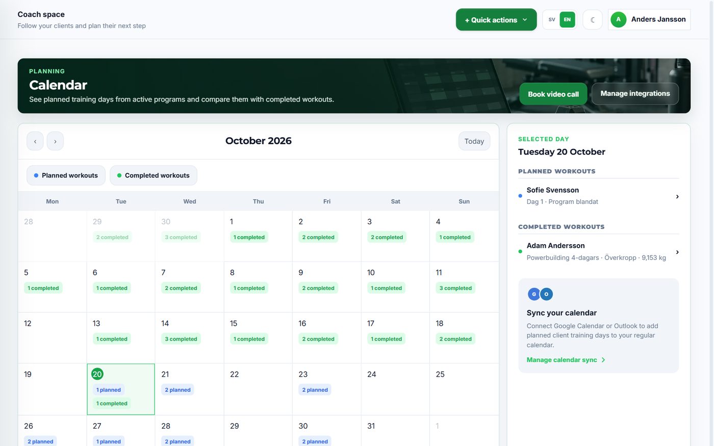
Task: Jump to Today in calendar
Action: [474, 141]
